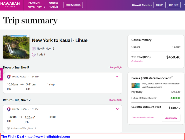Image resolution: width=185 pixels, height=140 pixels.
Task: Open the Cost details link
Action: tap(137, 61)
